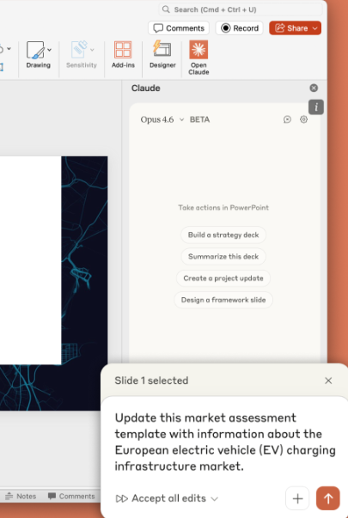Choose the Summarize this deck suggestion

(x=223, y=256)
